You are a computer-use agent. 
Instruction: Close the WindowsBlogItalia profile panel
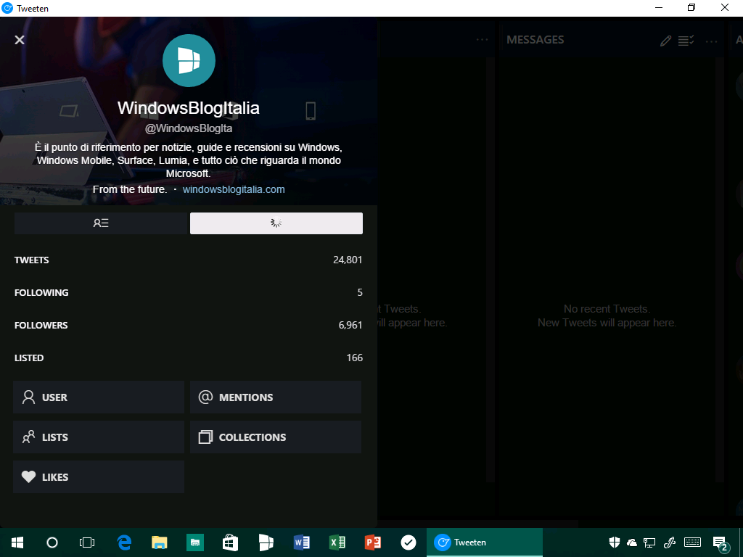pos(20,40)
